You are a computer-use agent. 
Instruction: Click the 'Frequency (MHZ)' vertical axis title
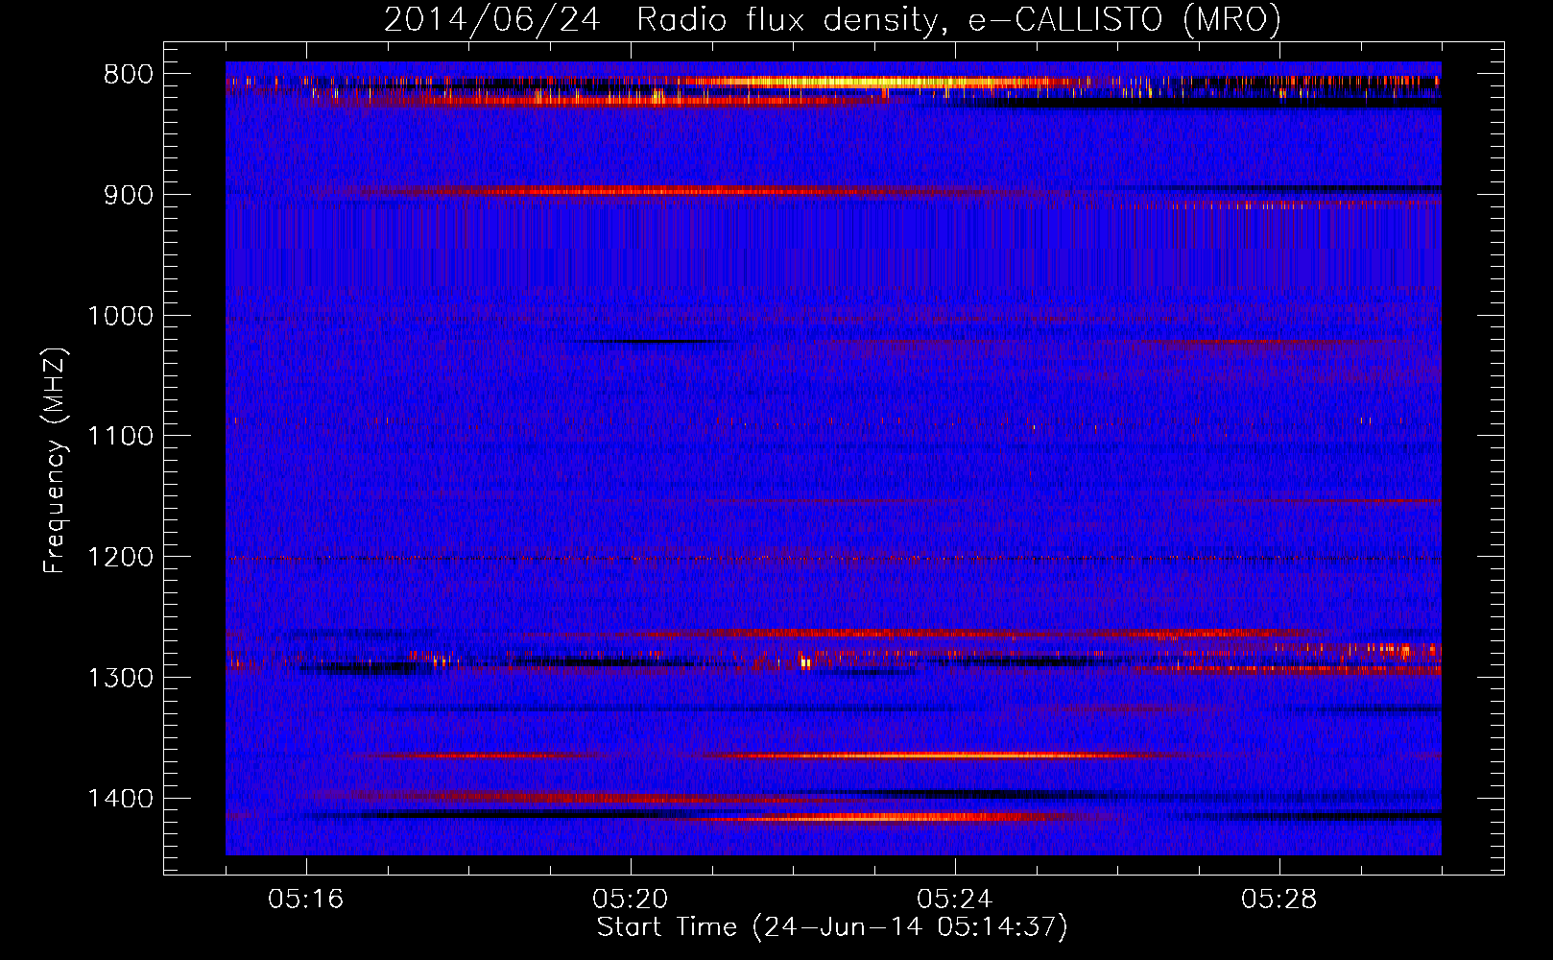click(55, 460)
